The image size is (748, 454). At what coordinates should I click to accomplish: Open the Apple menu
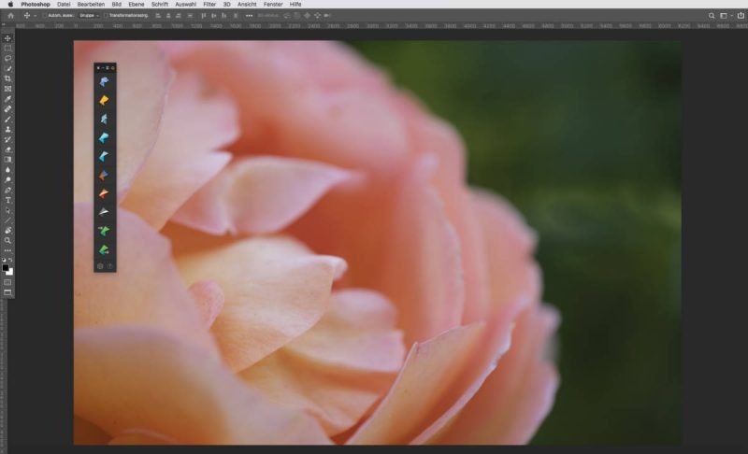[x=10, y=5]
